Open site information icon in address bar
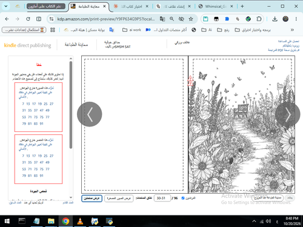The image size is (303, 227). click(x=52, y=19)
